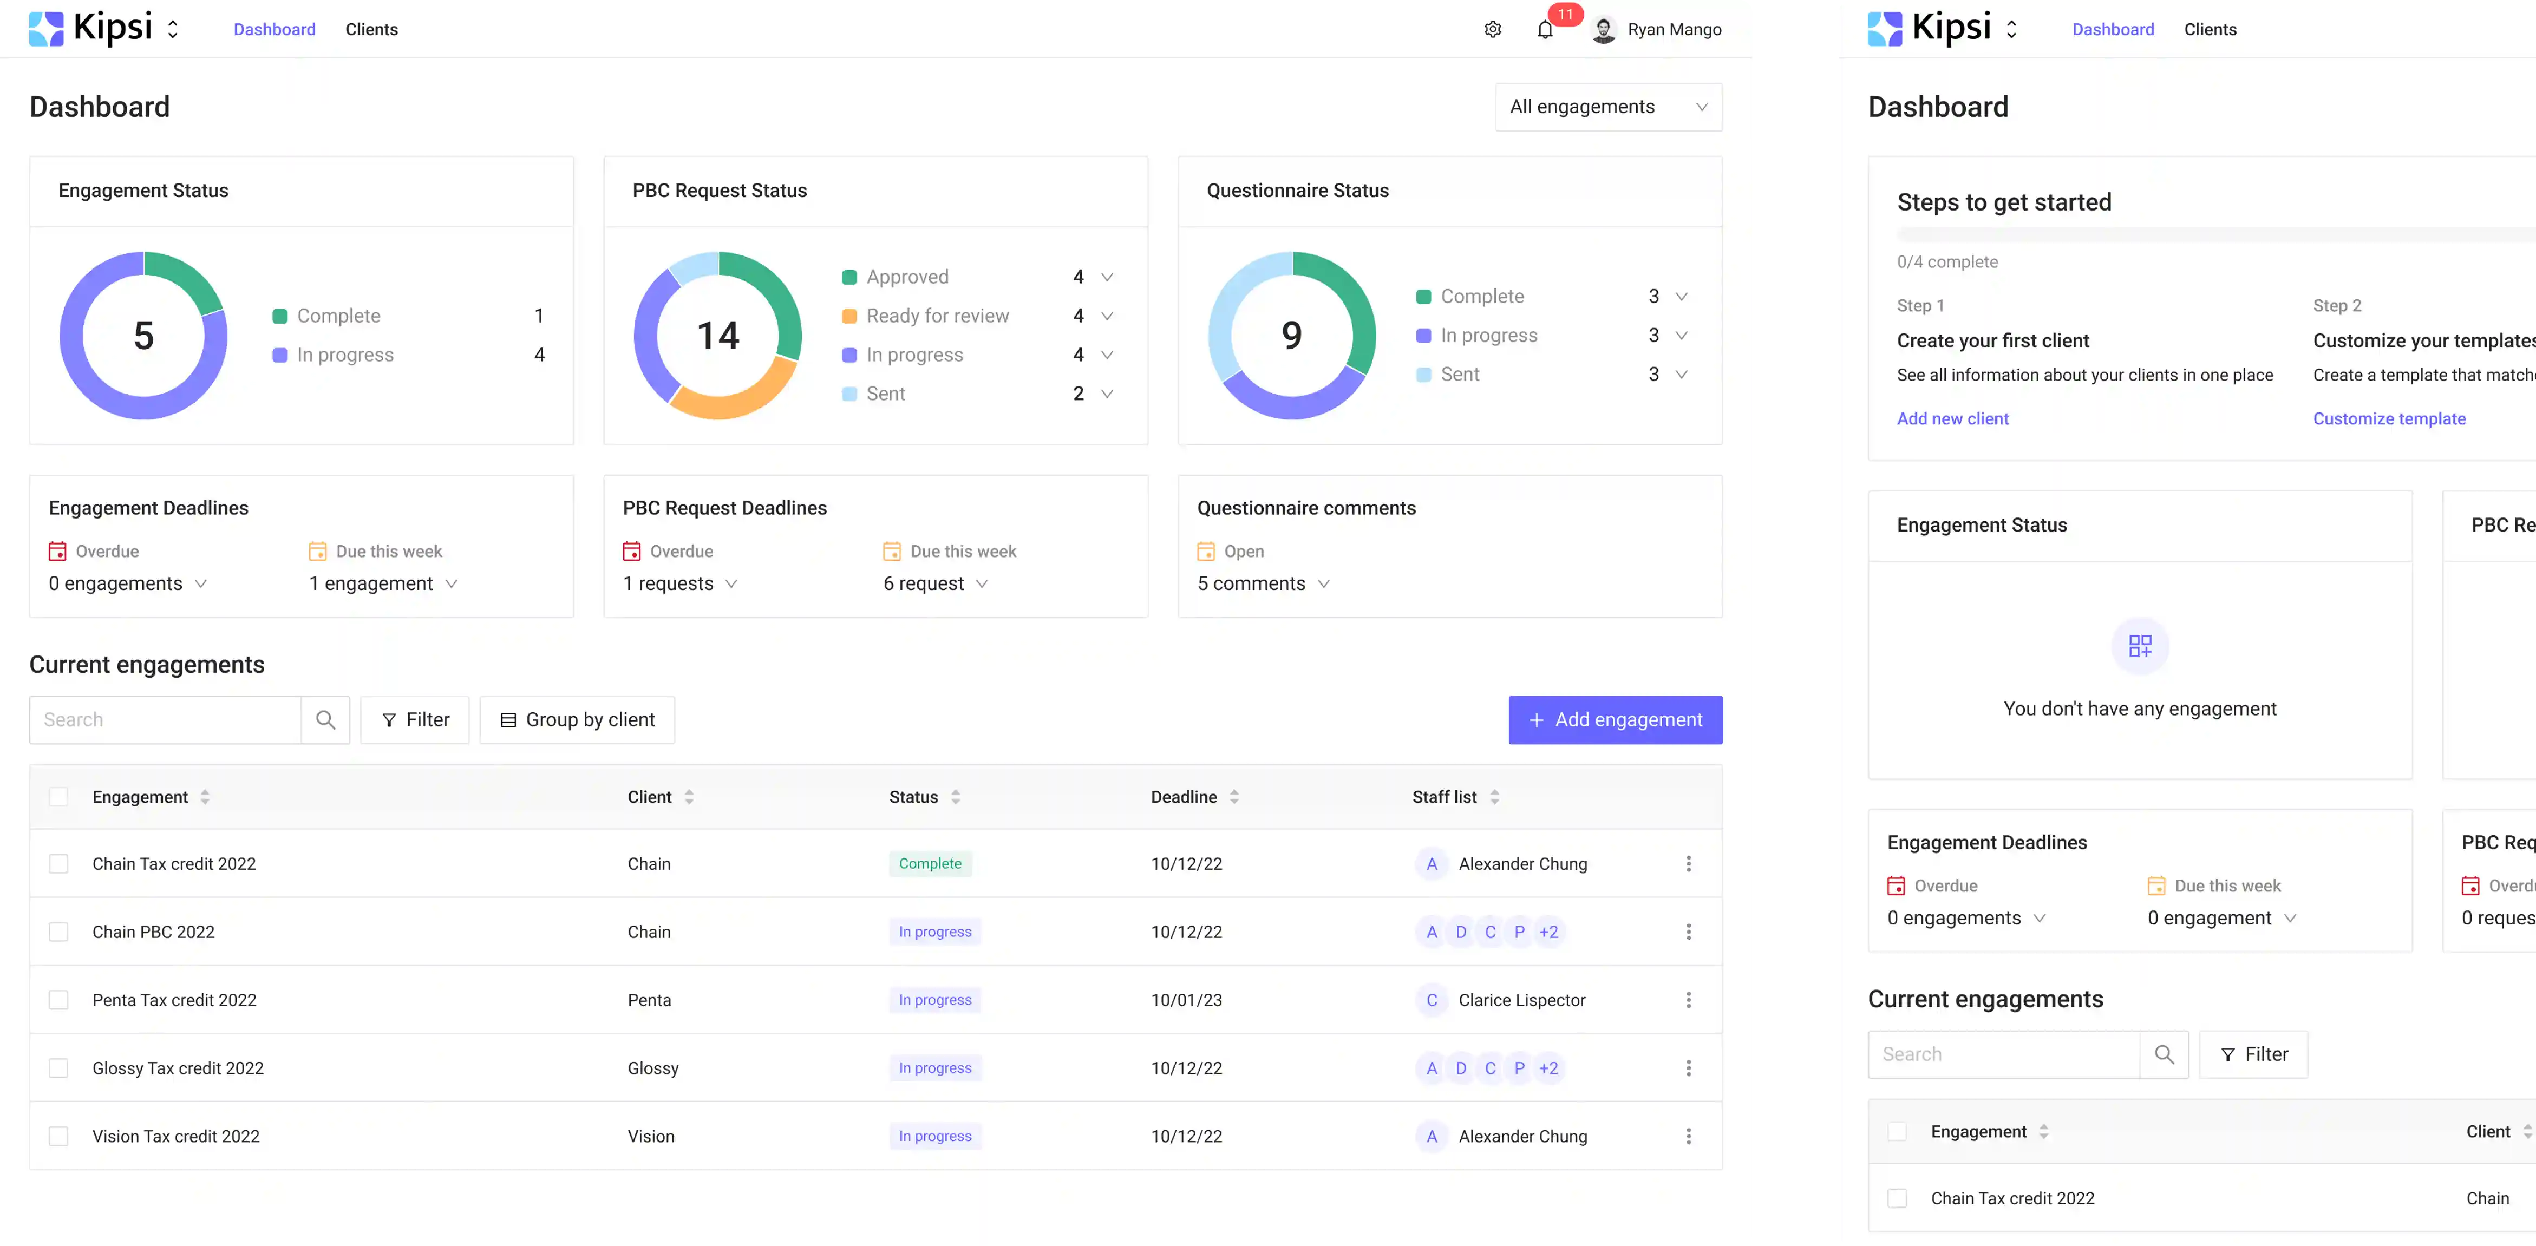Viewport: 2536px width, 1246px height.
Task: Toggle select-all checkbox in left table header
Action: [x=59, y=797]
